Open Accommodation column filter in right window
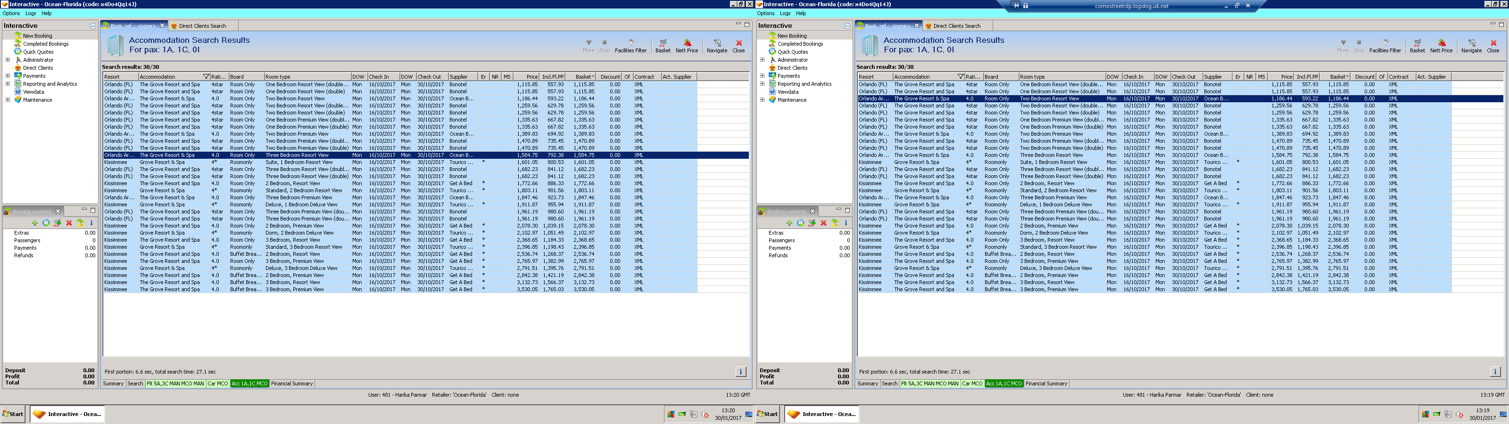Image resolution: width=1509 pixels, height=424 pixels. click(x=960, y=77)
